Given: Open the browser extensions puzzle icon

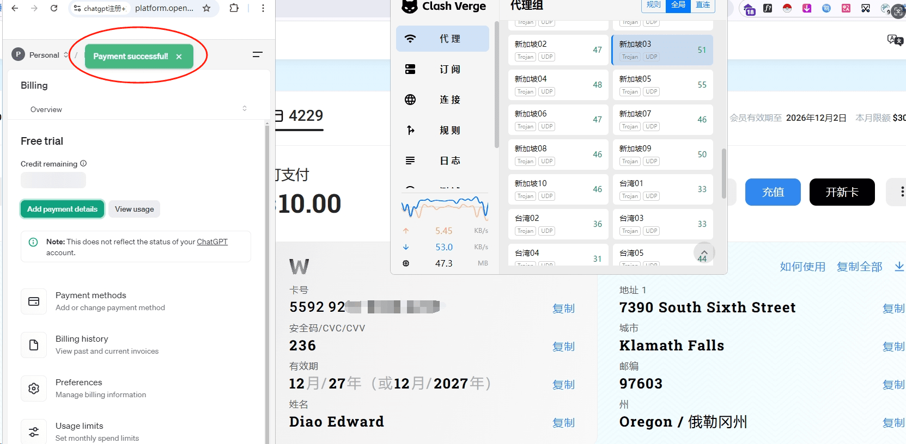Looking at the screenshot, I should 234,8.
